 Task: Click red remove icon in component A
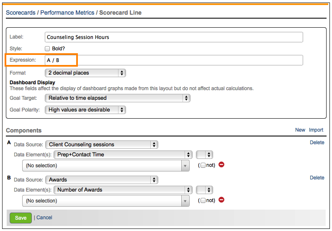(x=221, y=165)
